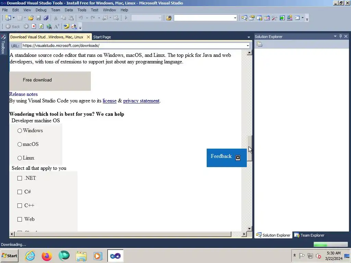351x263 pixels.
Task: Click Ask a Question toolbar icon
Action: point(74,27)
